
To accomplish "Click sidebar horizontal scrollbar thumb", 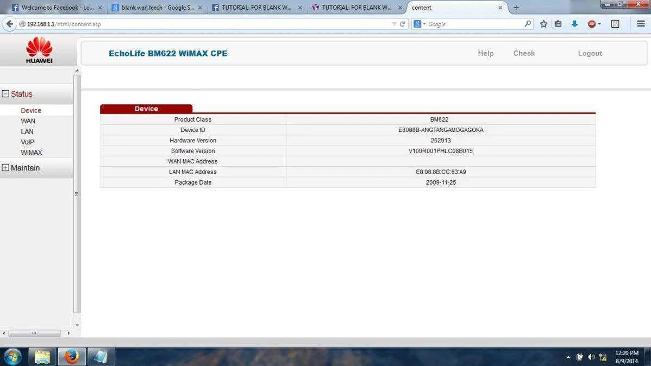I will 34,333.
